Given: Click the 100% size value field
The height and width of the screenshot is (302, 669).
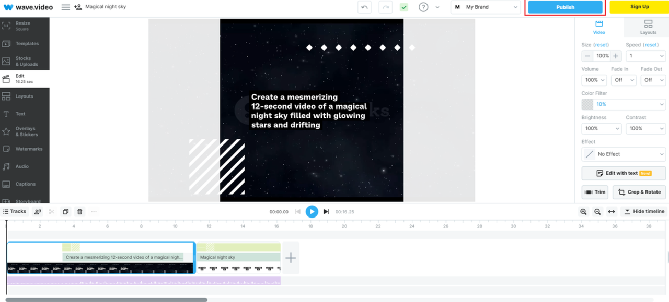Looking at the screenshot, I should (602, 56).
